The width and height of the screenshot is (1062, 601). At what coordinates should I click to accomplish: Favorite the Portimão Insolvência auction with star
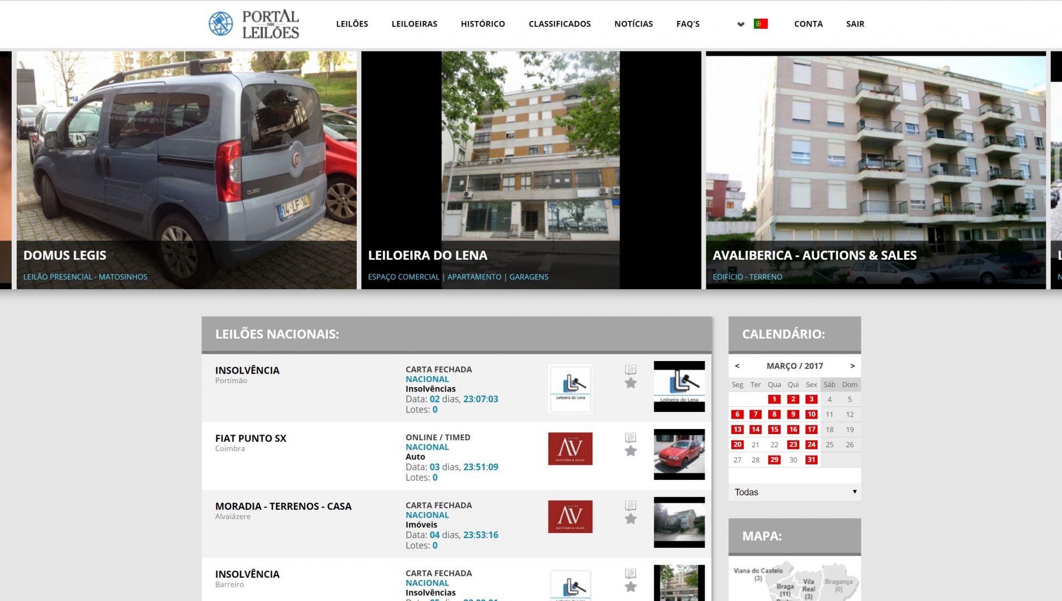631,383
